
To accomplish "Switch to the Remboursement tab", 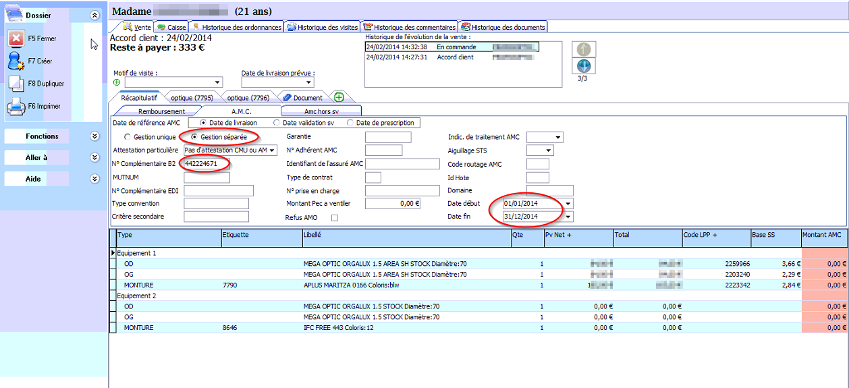I will tap(161, 111).
